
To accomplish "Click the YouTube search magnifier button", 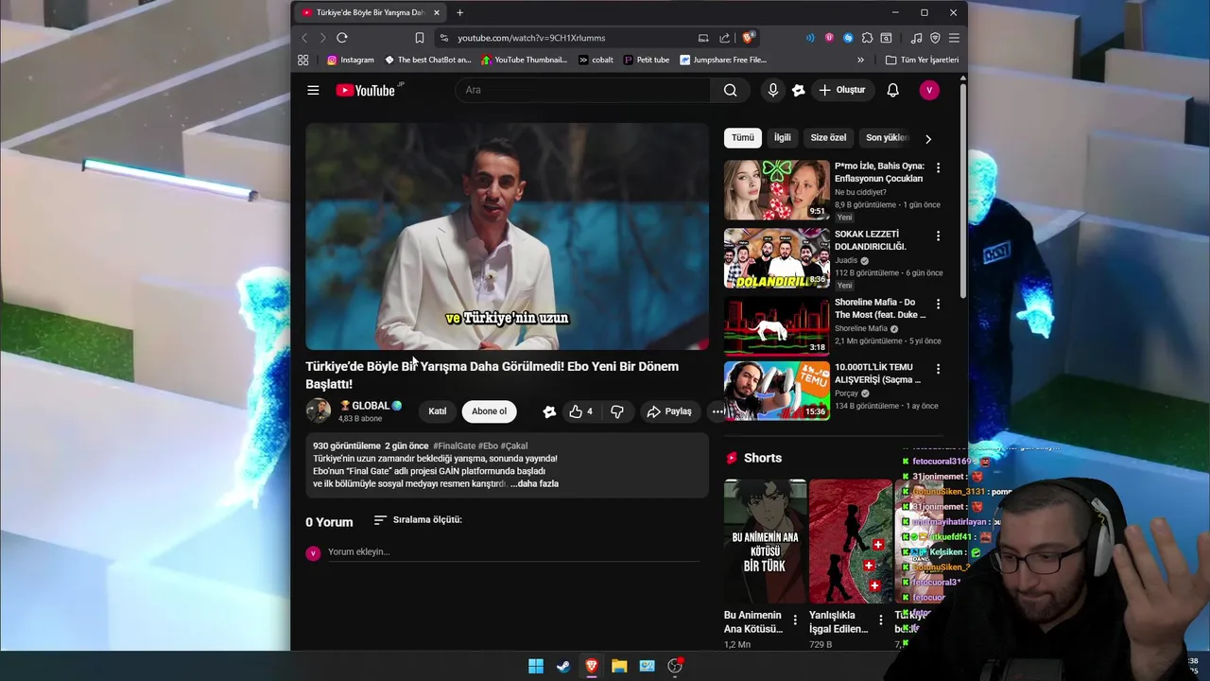I will point(730,90).
